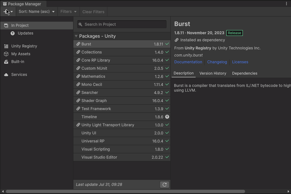Select the Visual Studio Editor package
The width and height of the screenshot is (291, 194).
pyautogui.click(x=122, y=157)
